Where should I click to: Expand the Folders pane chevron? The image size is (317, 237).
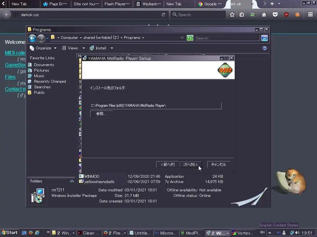(x=72, y=181)
